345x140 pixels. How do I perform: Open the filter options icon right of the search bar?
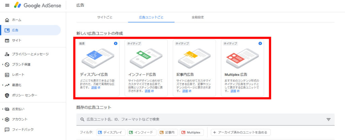(328, 120)
